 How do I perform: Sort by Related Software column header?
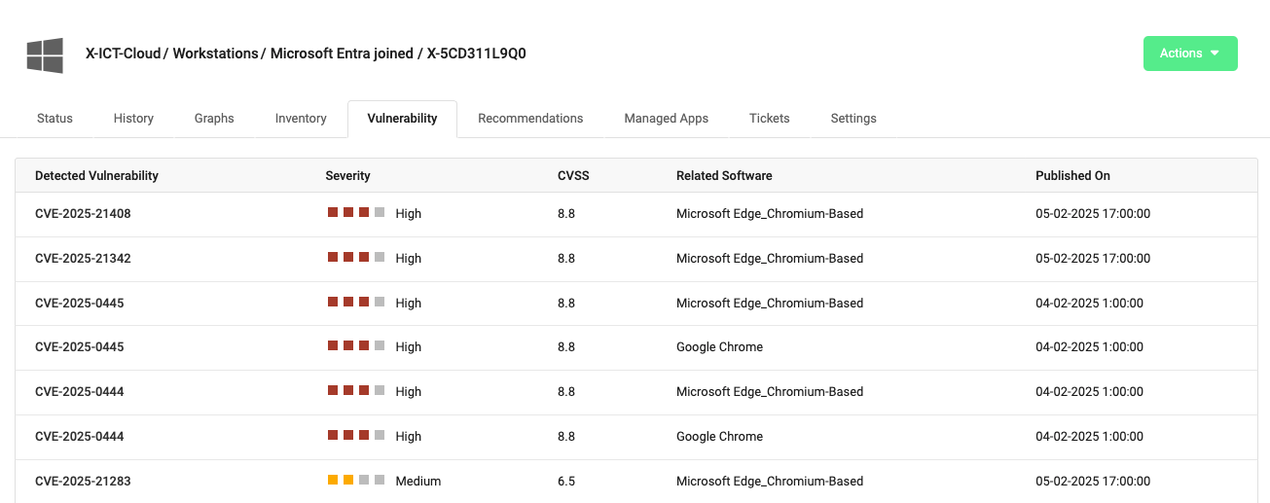[x=724, y=176]
